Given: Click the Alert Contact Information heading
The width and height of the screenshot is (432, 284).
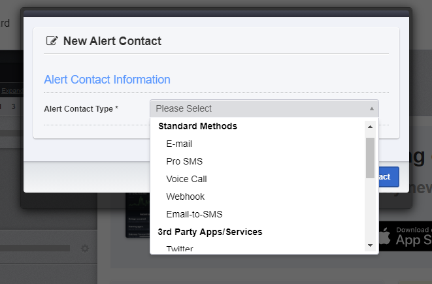Looking at the screenshot, I should click(107, 80).
